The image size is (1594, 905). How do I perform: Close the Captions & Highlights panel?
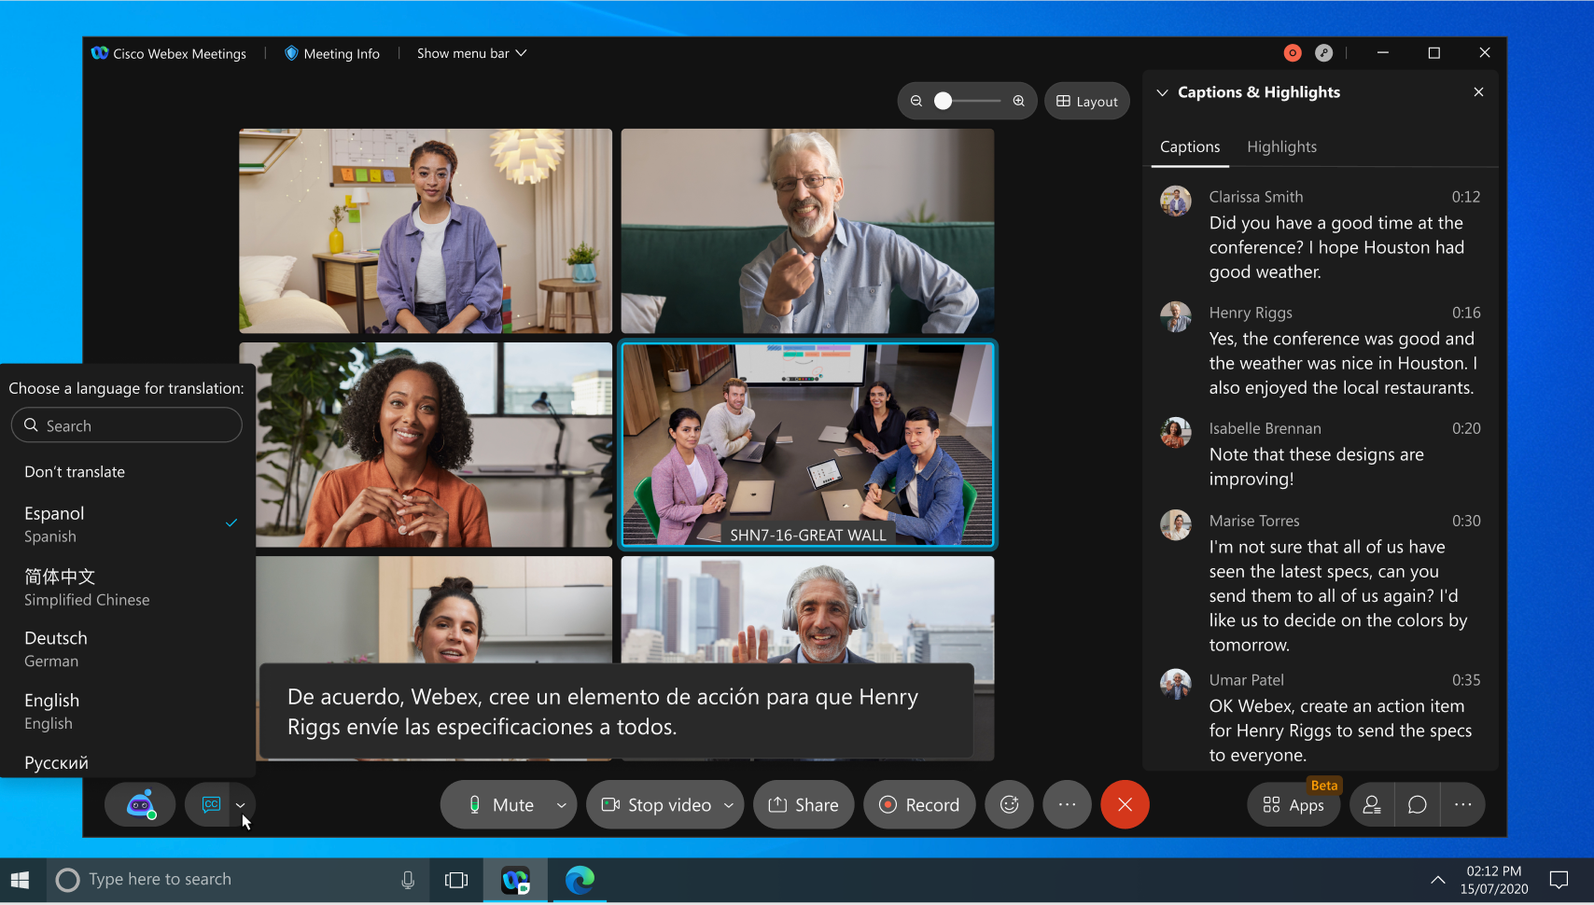pyautogui.click(x=1478, y=91)
